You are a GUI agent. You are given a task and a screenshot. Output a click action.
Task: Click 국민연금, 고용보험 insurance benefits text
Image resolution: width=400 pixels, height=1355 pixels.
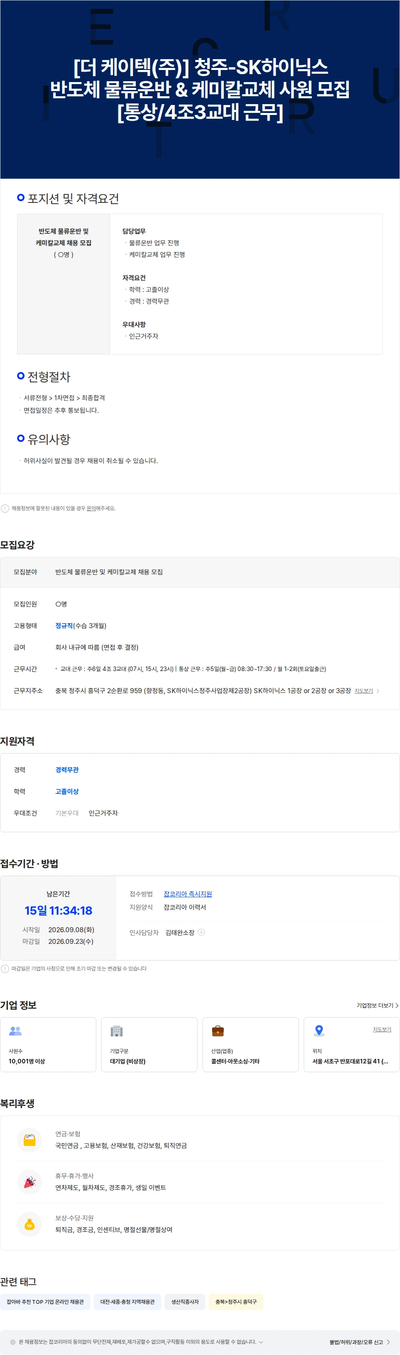click(x=121, y=1145)
